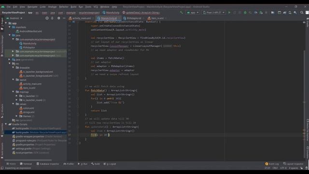309x174 pixels.
Task: Run the app with green play button
Action: (229, 13)
